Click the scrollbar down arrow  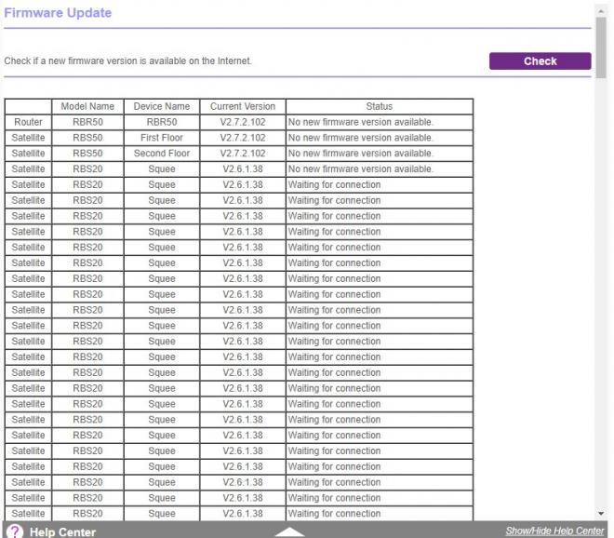(x=601, y=513)
